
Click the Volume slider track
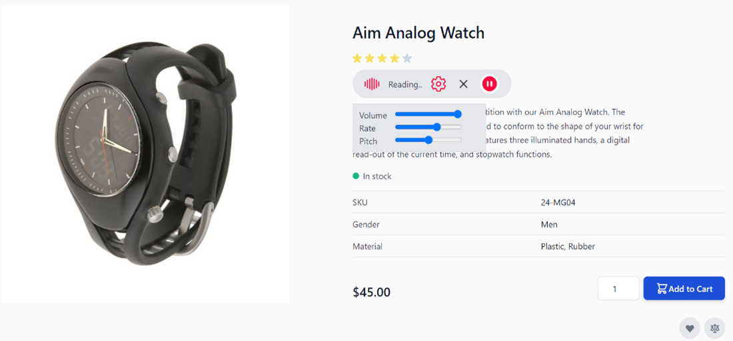click(426, 114)
